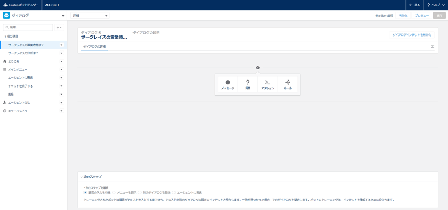Click the collapse icon right of the ダイアログの詳細 tab

coord(432,46)
